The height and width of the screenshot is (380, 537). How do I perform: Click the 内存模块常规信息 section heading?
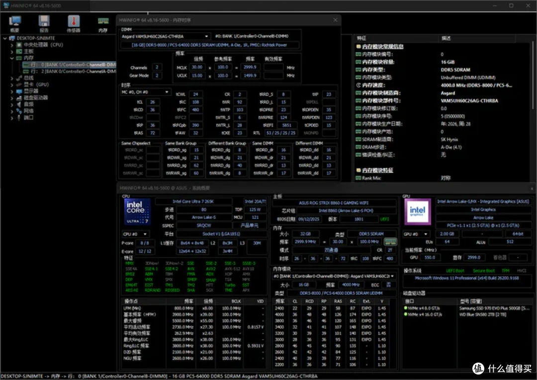point(382,47)
